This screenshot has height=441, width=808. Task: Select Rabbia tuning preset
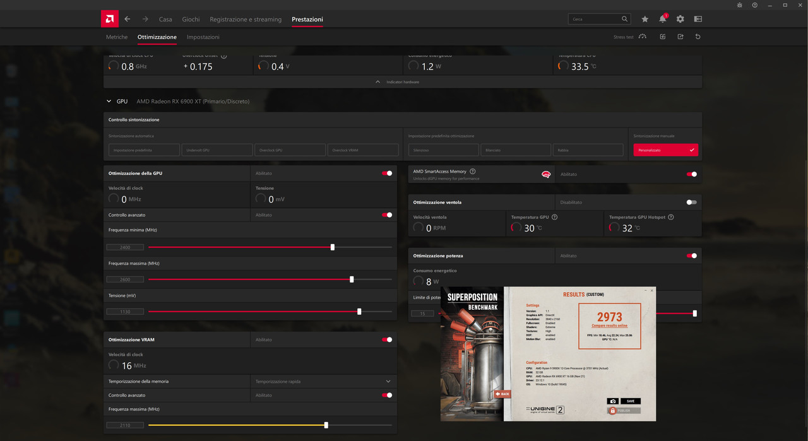tap(588, 150)
